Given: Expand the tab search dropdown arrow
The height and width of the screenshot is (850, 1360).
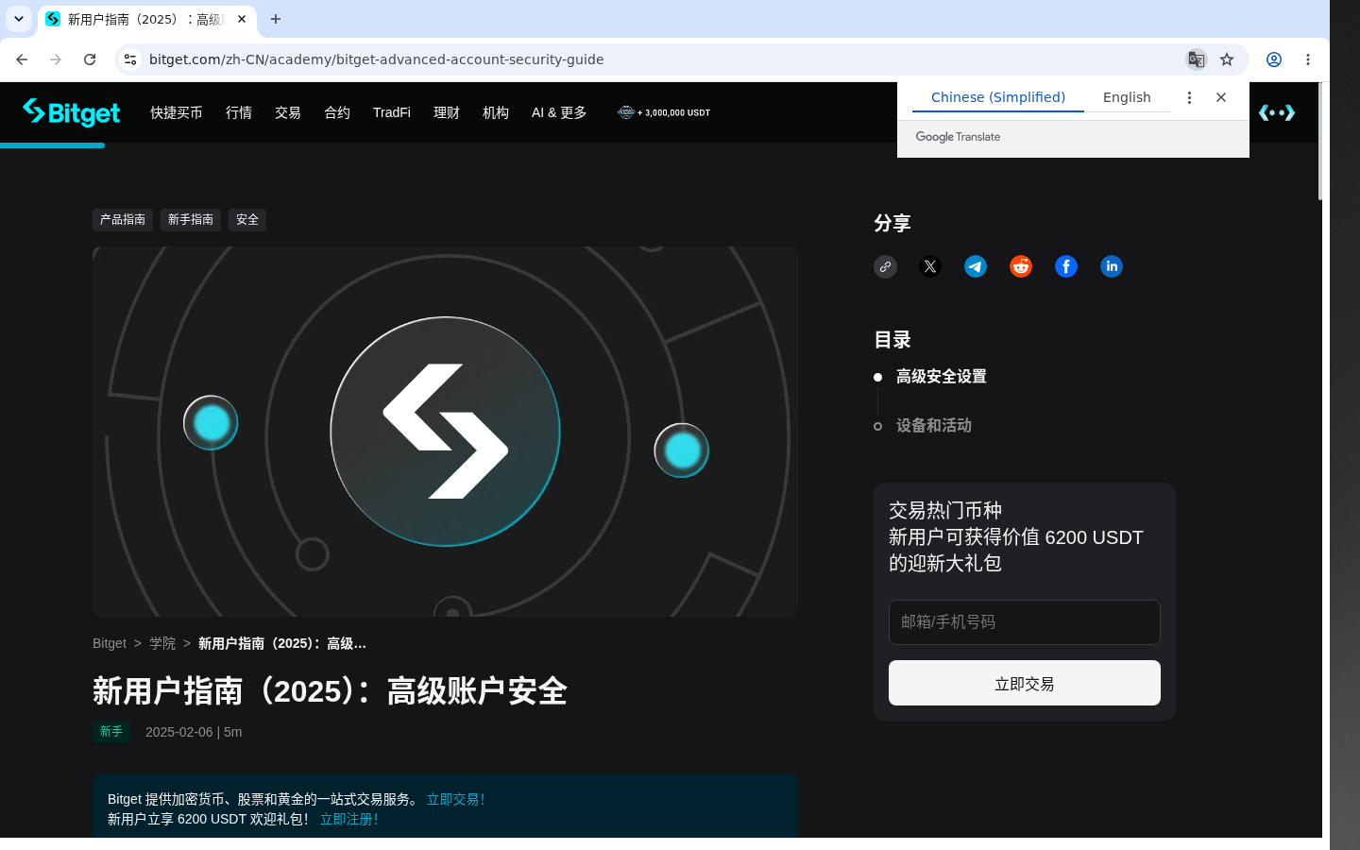Looking at the screenshot, I should pyautogui.click(x=19, y=19).
